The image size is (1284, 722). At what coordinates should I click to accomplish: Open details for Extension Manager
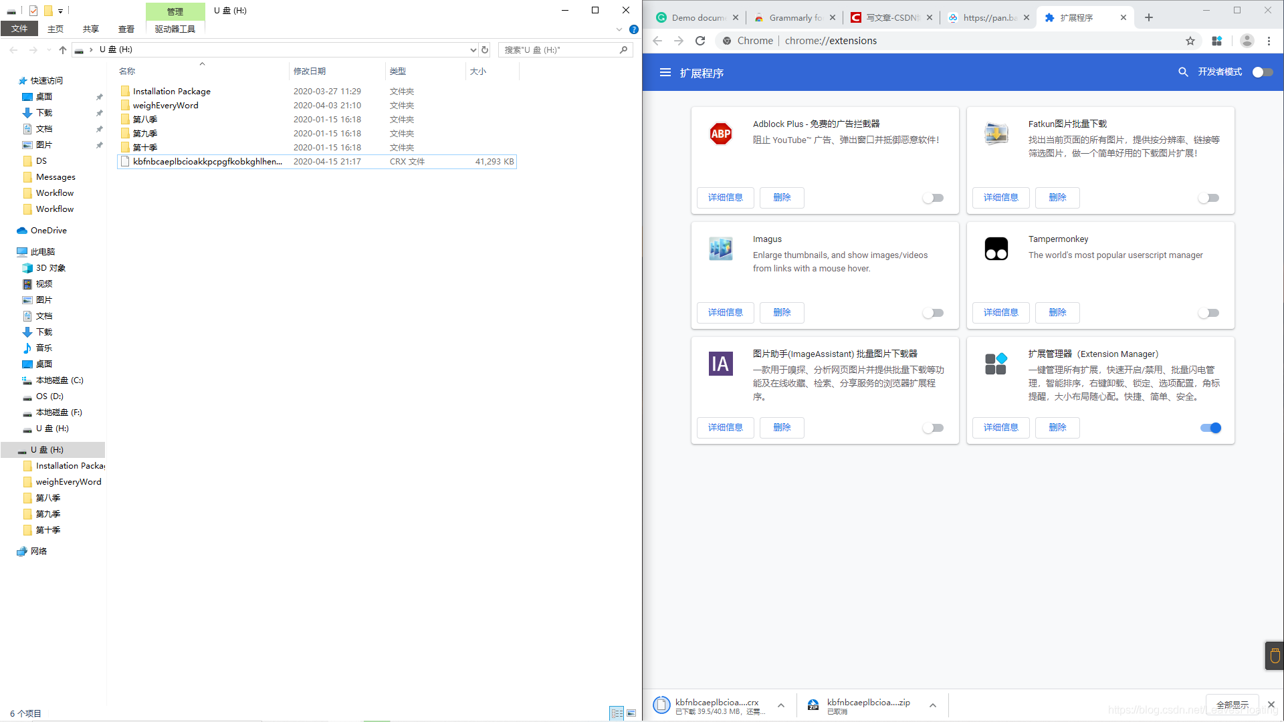(1001, 428)
